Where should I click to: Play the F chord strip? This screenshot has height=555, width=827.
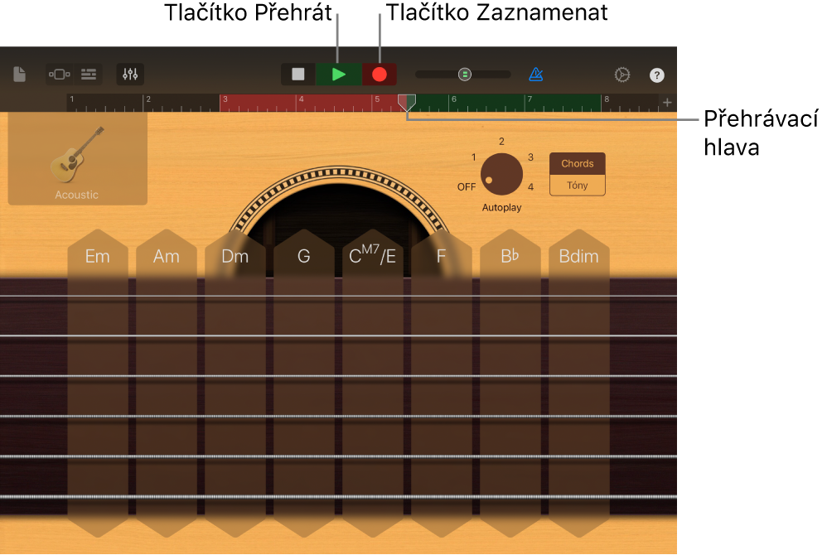pyautogui.click(x=442, y=384)
